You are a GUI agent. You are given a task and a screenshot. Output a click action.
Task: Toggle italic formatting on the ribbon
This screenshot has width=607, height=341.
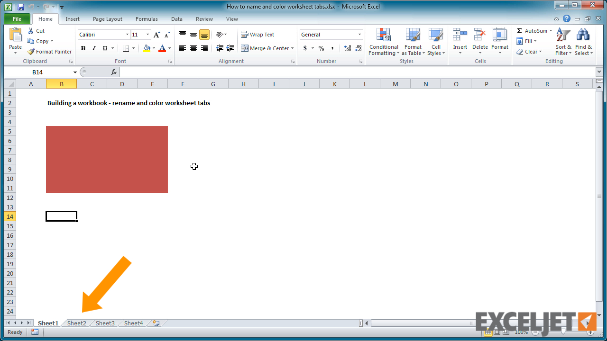coord(94,48)
